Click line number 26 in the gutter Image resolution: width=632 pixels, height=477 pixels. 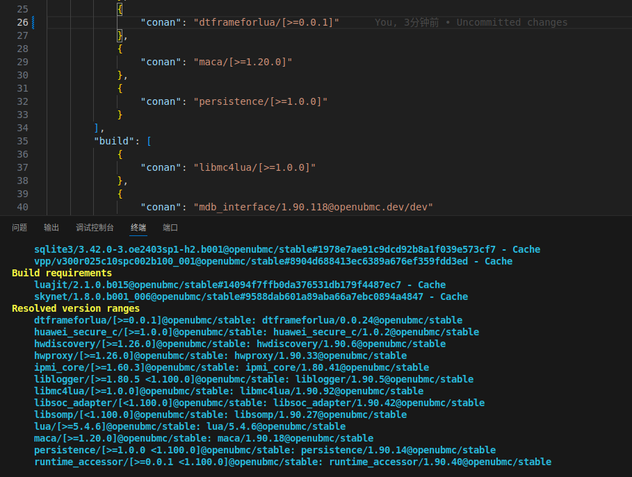click(x=22, y=22)
